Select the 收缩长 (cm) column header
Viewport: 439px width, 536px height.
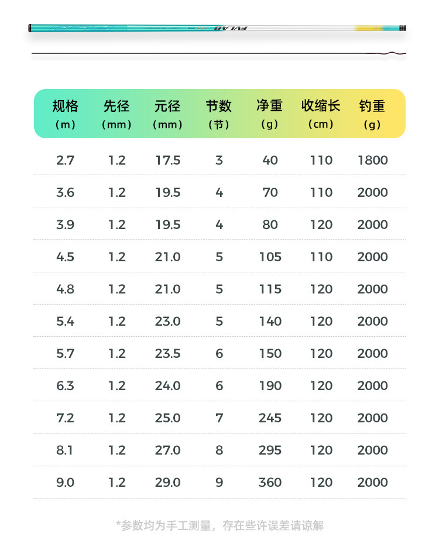pyautogui.click(x=321, y=114)
